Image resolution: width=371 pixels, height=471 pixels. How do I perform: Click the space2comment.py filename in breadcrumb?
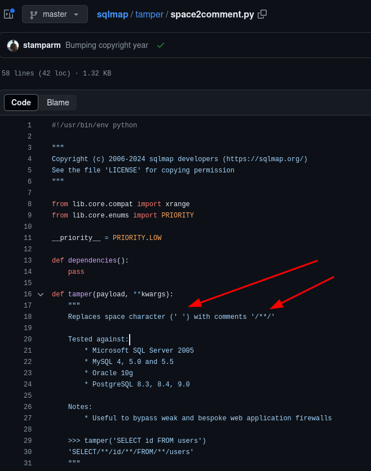coord(212,14)
